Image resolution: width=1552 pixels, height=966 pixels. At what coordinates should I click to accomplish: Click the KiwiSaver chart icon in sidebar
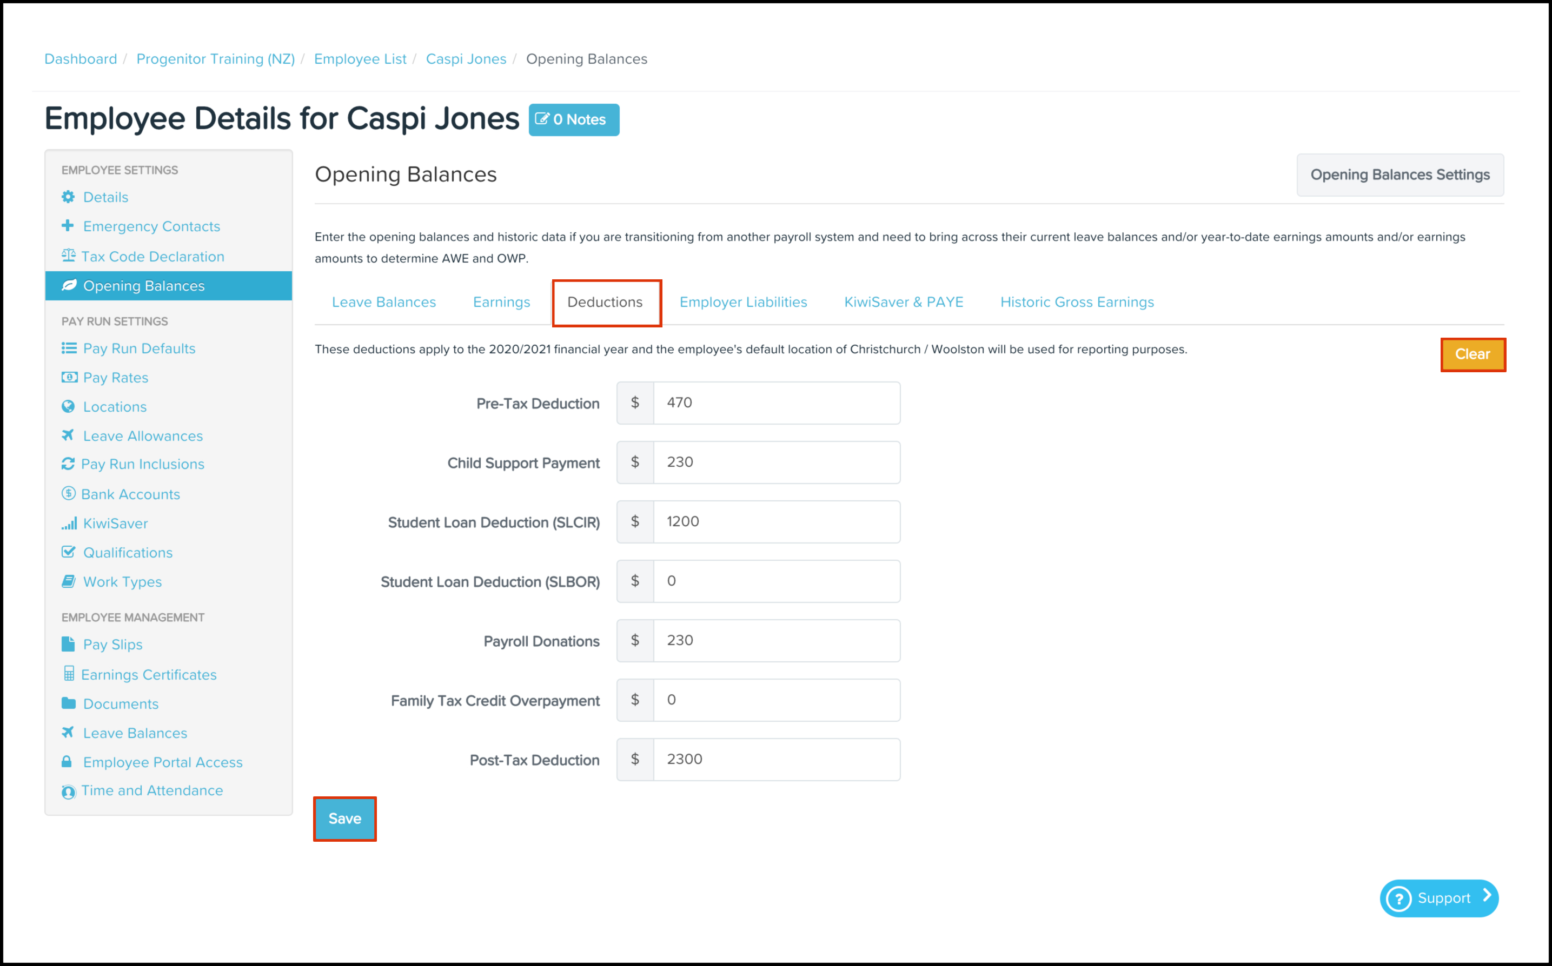pos(69,523)
